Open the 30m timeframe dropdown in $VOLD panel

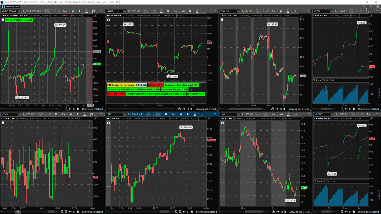pos(65,11)
